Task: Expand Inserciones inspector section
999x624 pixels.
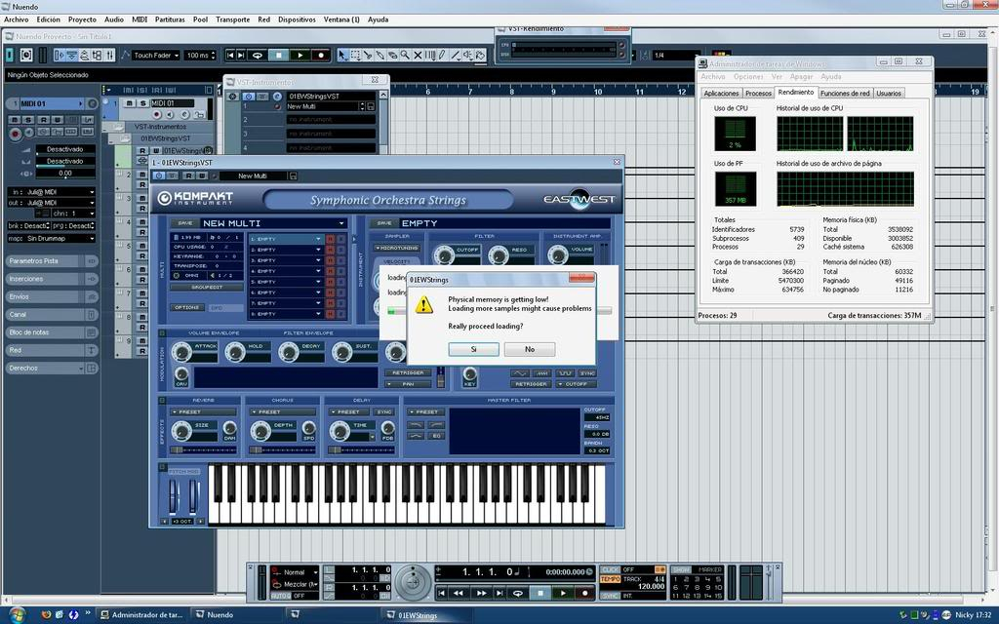Action: (x=51, y=279)
